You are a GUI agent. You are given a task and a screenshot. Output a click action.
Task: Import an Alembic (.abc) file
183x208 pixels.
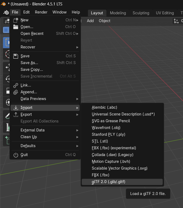pyautogui.click(x=122, y=107)
